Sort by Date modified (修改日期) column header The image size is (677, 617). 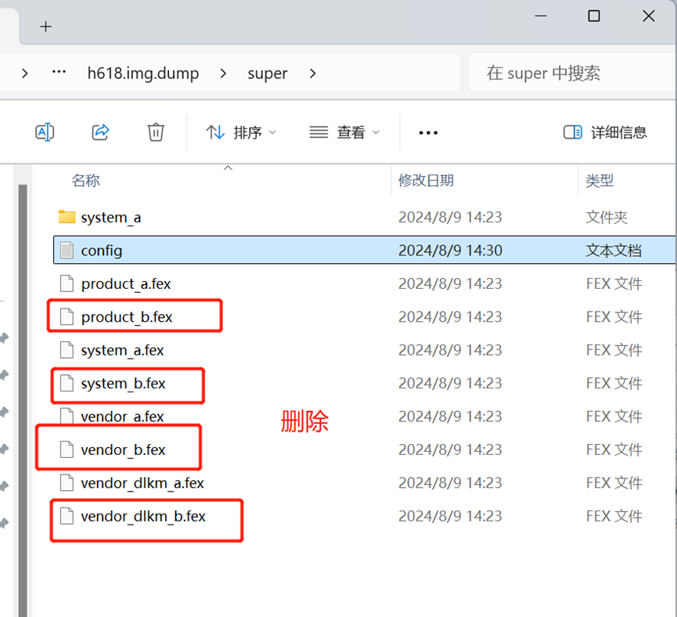[x=426, y=181]
